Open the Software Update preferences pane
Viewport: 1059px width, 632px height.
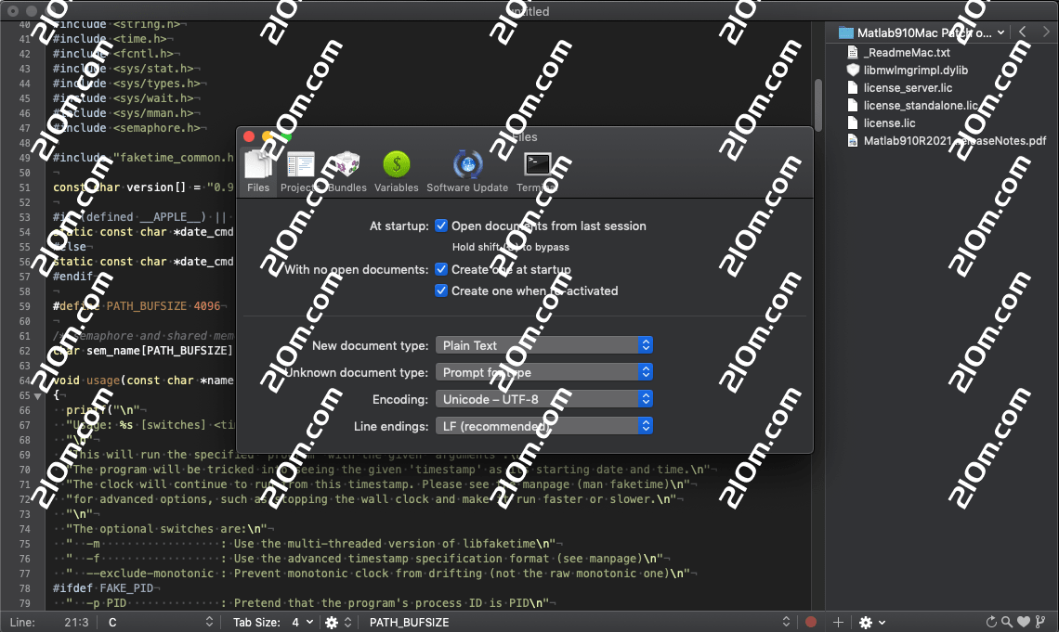(467, 172)
